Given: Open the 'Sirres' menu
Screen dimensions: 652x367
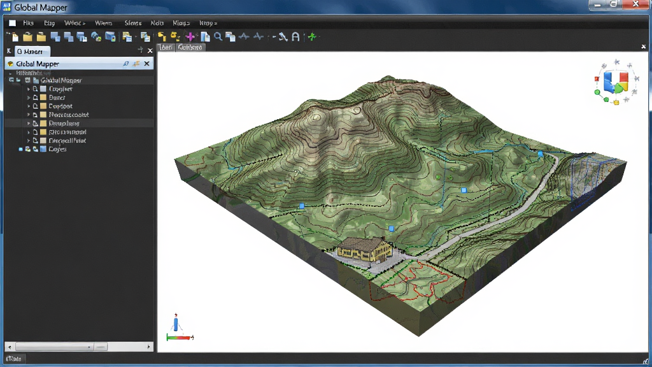Looking at the screenshot, I should [133, 23].
